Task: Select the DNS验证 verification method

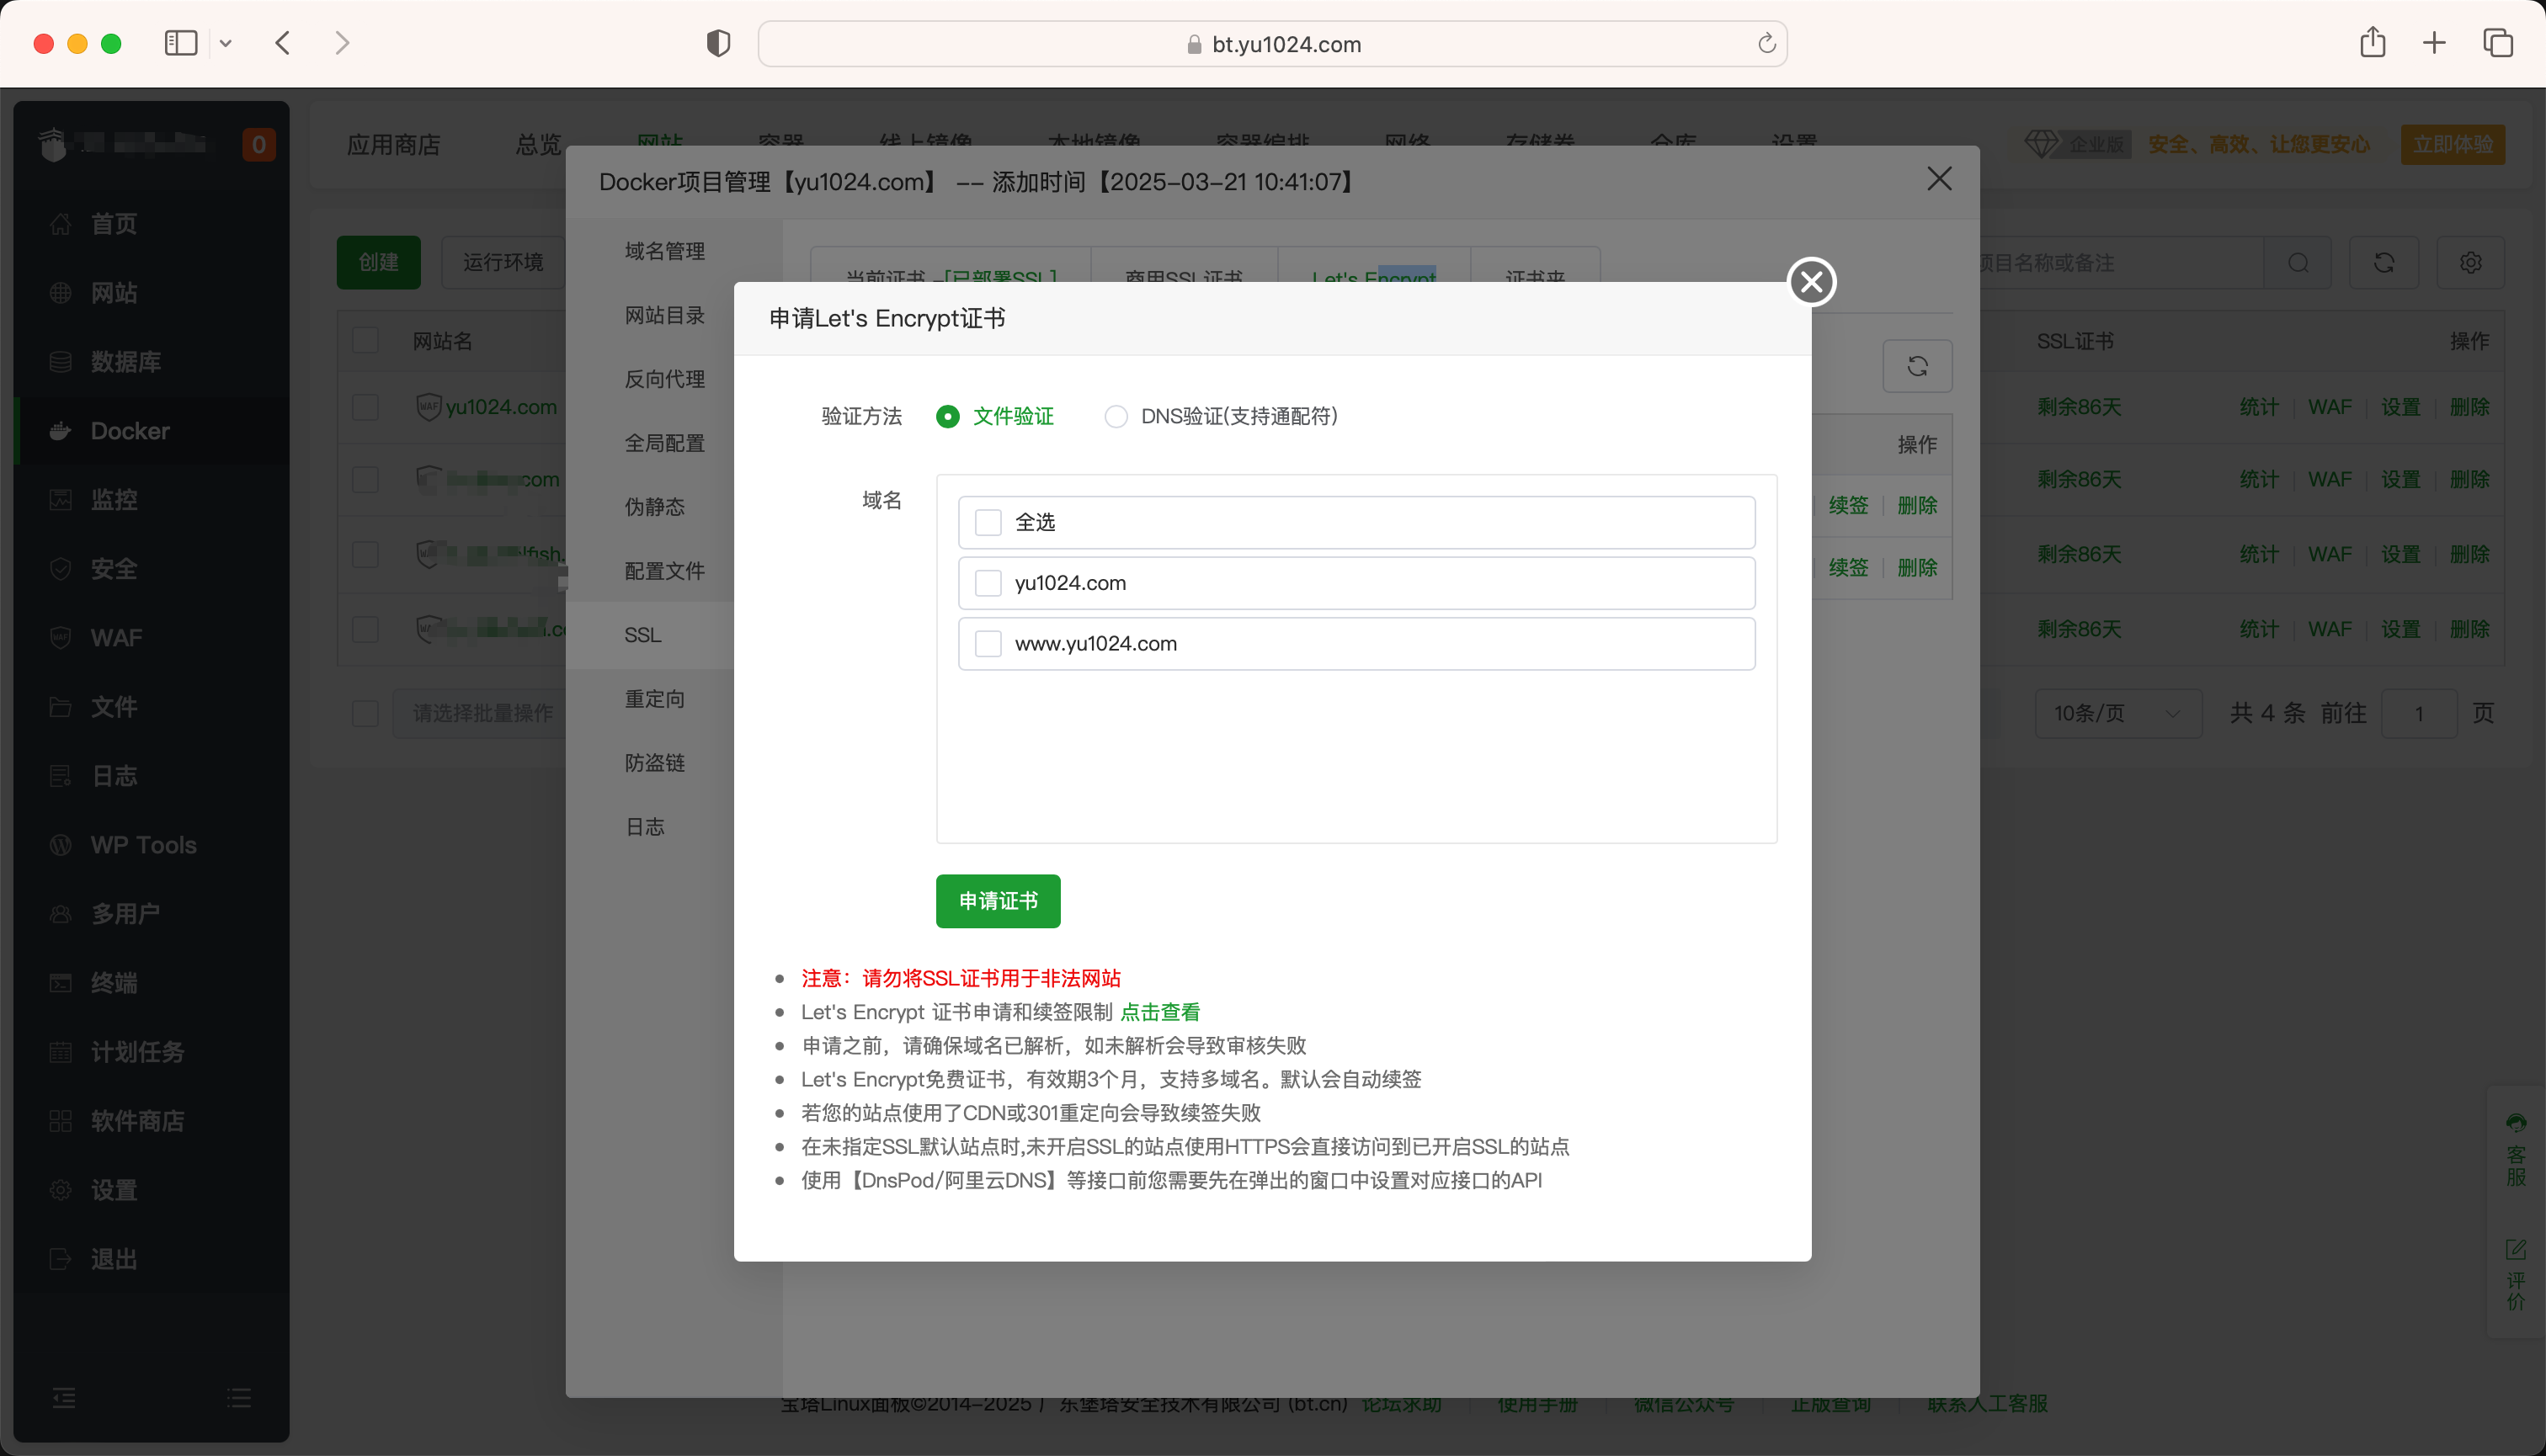Action: [x=1116, y=416]
